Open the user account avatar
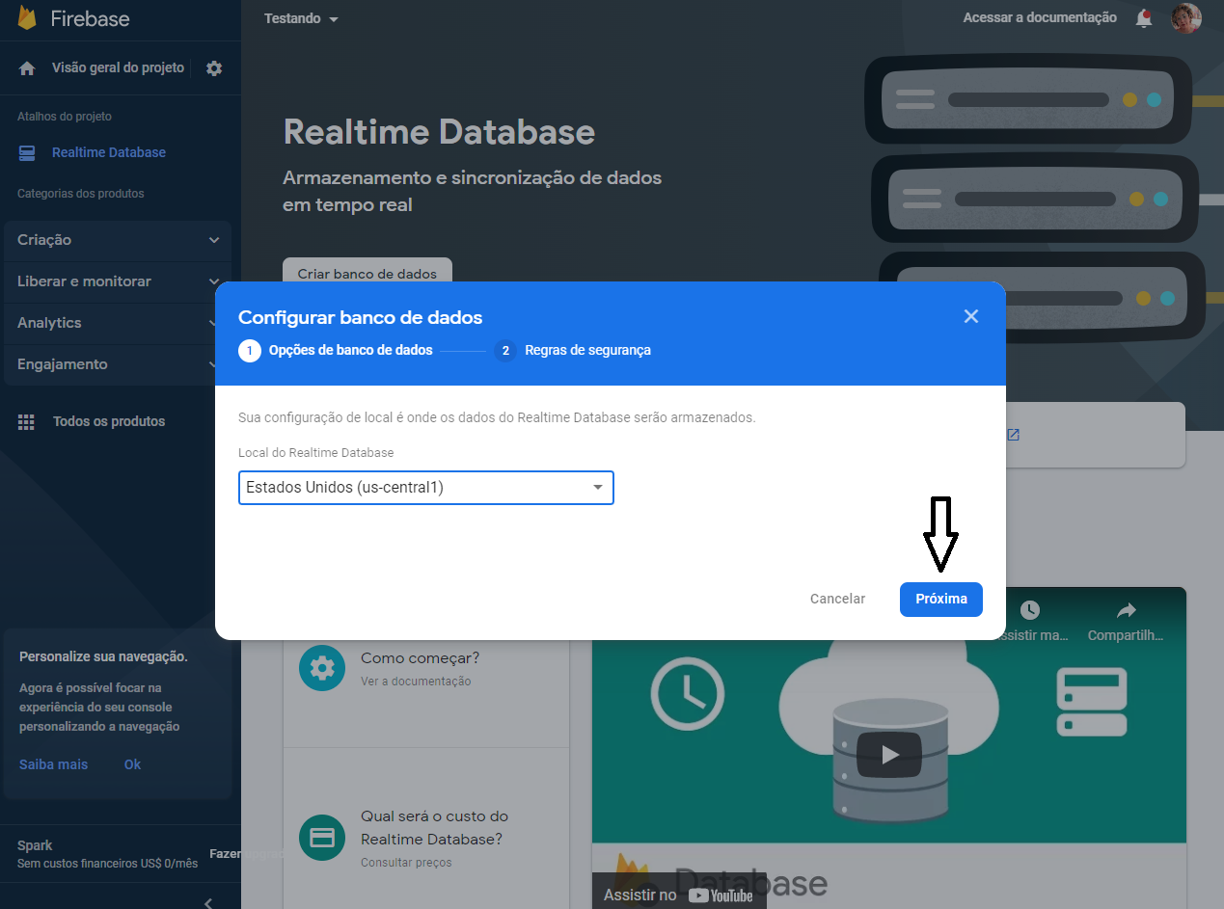 click(x=1186, y=18)
